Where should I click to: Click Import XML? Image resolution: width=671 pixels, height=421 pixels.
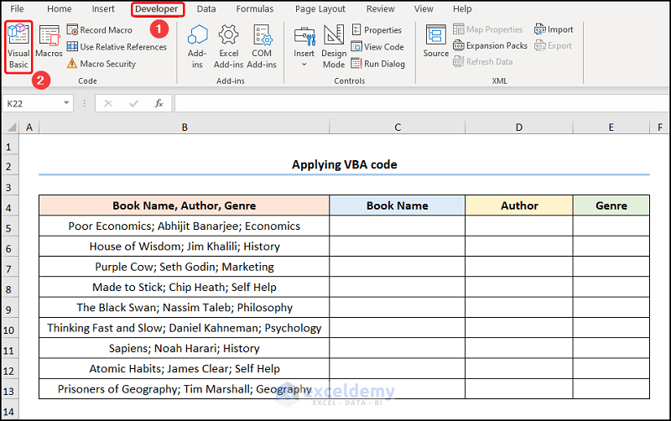point(554,29)
